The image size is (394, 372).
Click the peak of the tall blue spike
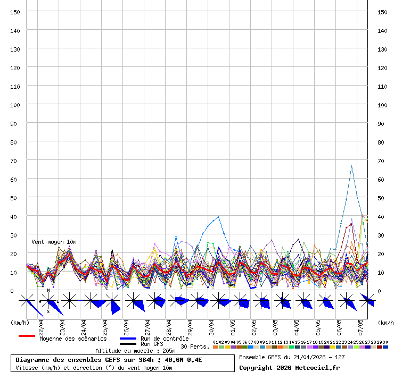(351, 166)
